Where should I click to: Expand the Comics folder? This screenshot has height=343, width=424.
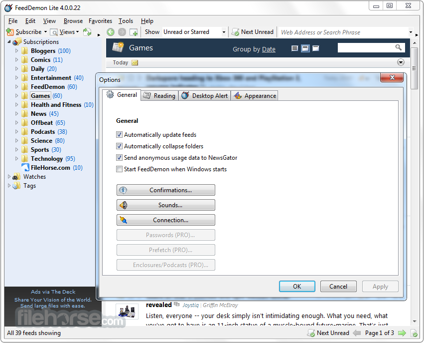17,59
